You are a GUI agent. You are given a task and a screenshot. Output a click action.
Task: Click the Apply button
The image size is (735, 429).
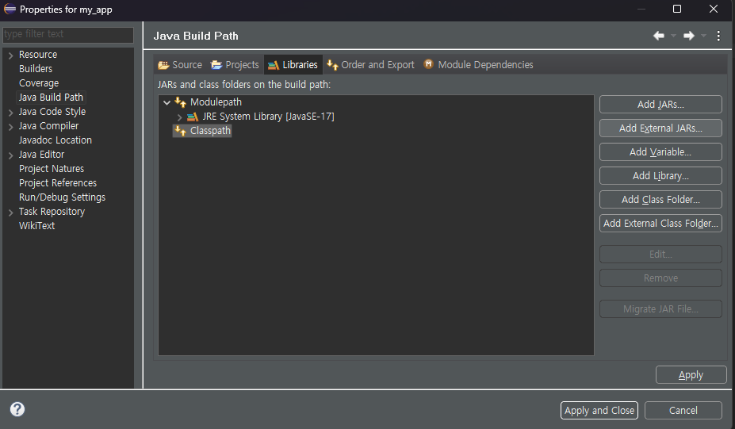691,374
